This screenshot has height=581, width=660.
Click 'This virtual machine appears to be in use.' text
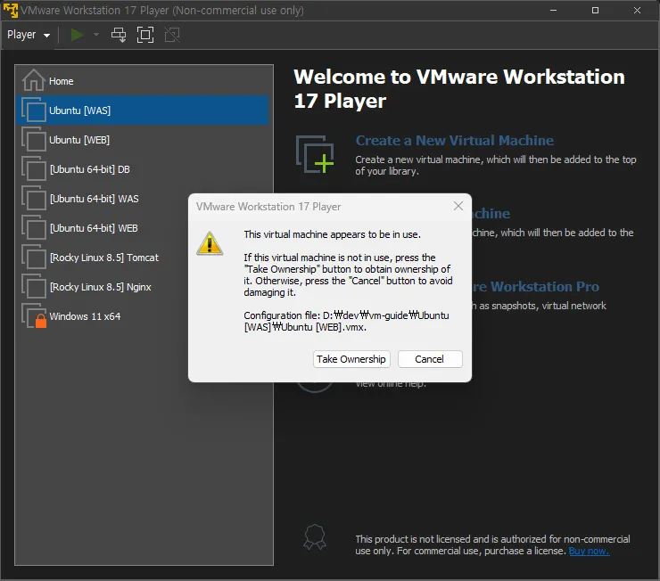(332, 234)
